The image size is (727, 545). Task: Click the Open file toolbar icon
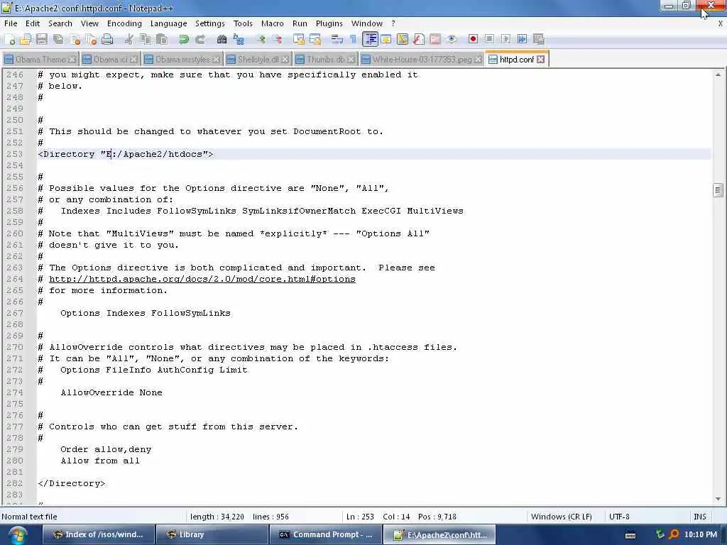pyautogui.click(x=26, y=40)
